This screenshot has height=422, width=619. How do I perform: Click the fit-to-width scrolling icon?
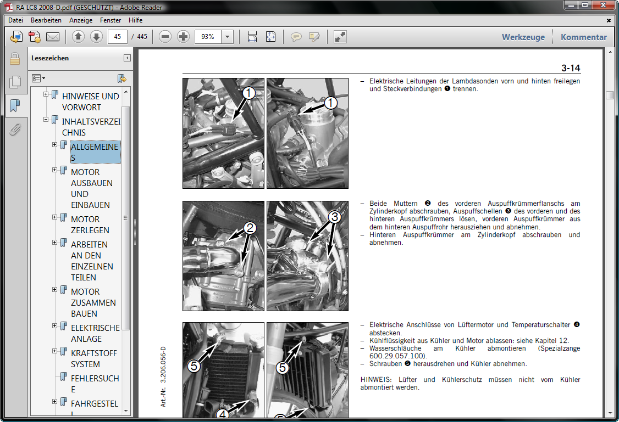(x=252, y=37)
